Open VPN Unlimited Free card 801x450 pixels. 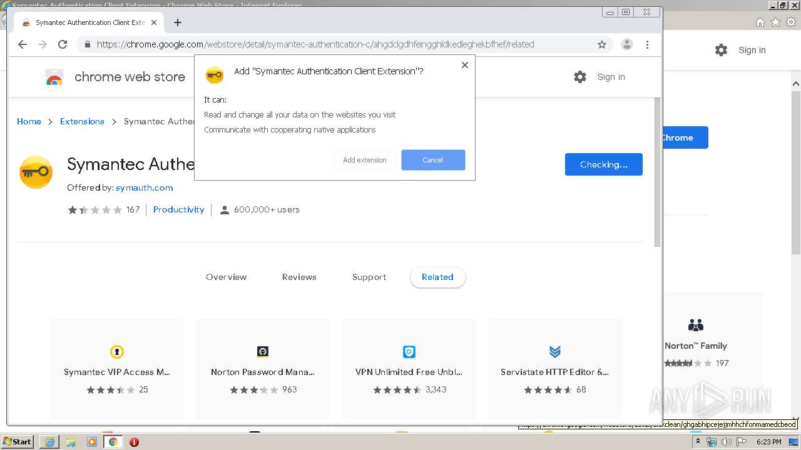pos(409,368)
